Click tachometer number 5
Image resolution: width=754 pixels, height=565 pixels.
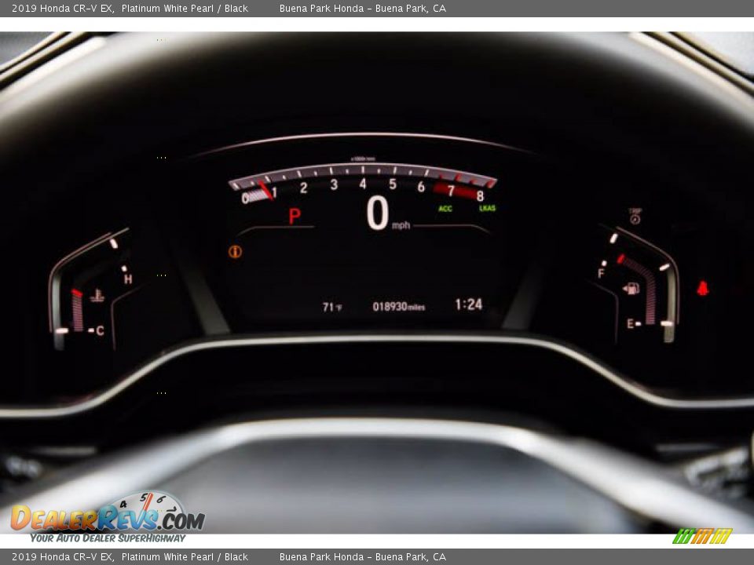point(393,184)
